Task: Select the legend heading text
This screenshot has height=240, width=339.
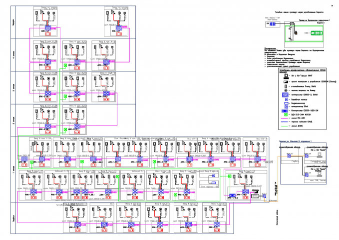Action: pos(302,70)
